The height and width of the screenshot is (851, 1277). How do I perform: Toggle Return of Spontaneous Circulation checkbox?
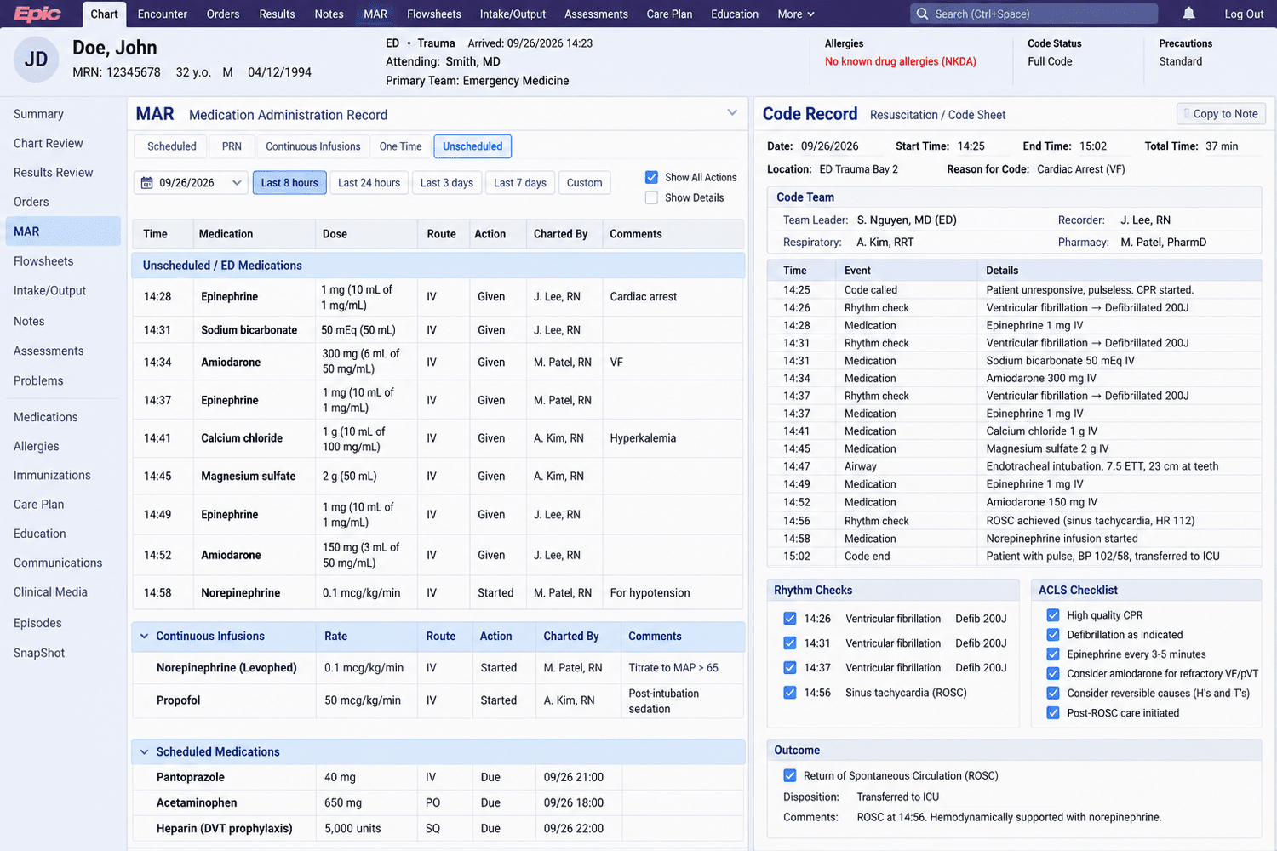tap(789, 775)
